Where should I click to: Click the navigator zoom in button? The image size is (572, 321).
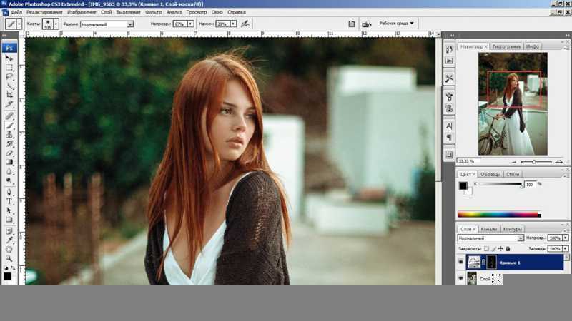(x=558, y=162)
